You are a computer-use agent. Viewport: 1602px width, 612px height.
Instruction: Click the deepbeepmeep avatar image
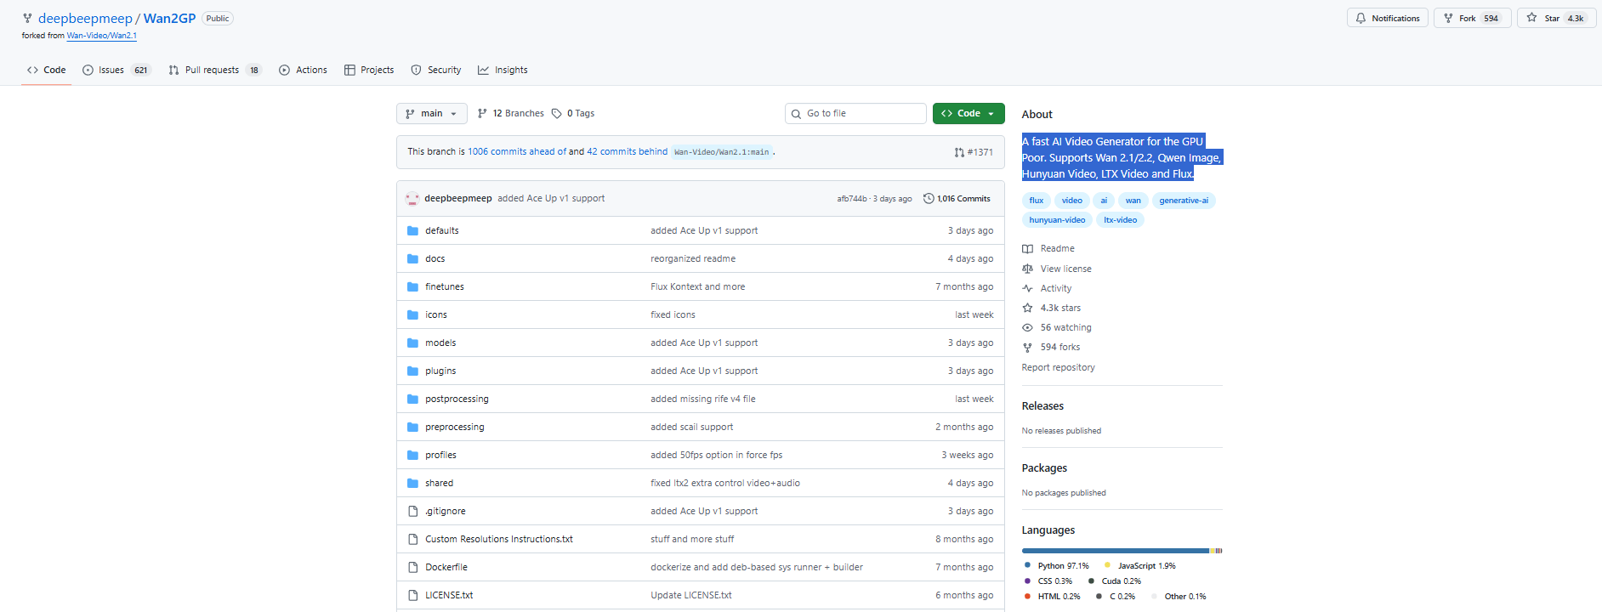pos(412,199)
